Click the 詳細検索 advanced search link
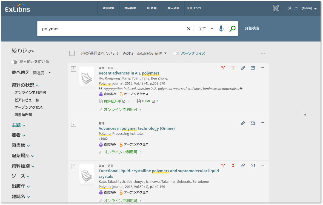 point(252,28)
